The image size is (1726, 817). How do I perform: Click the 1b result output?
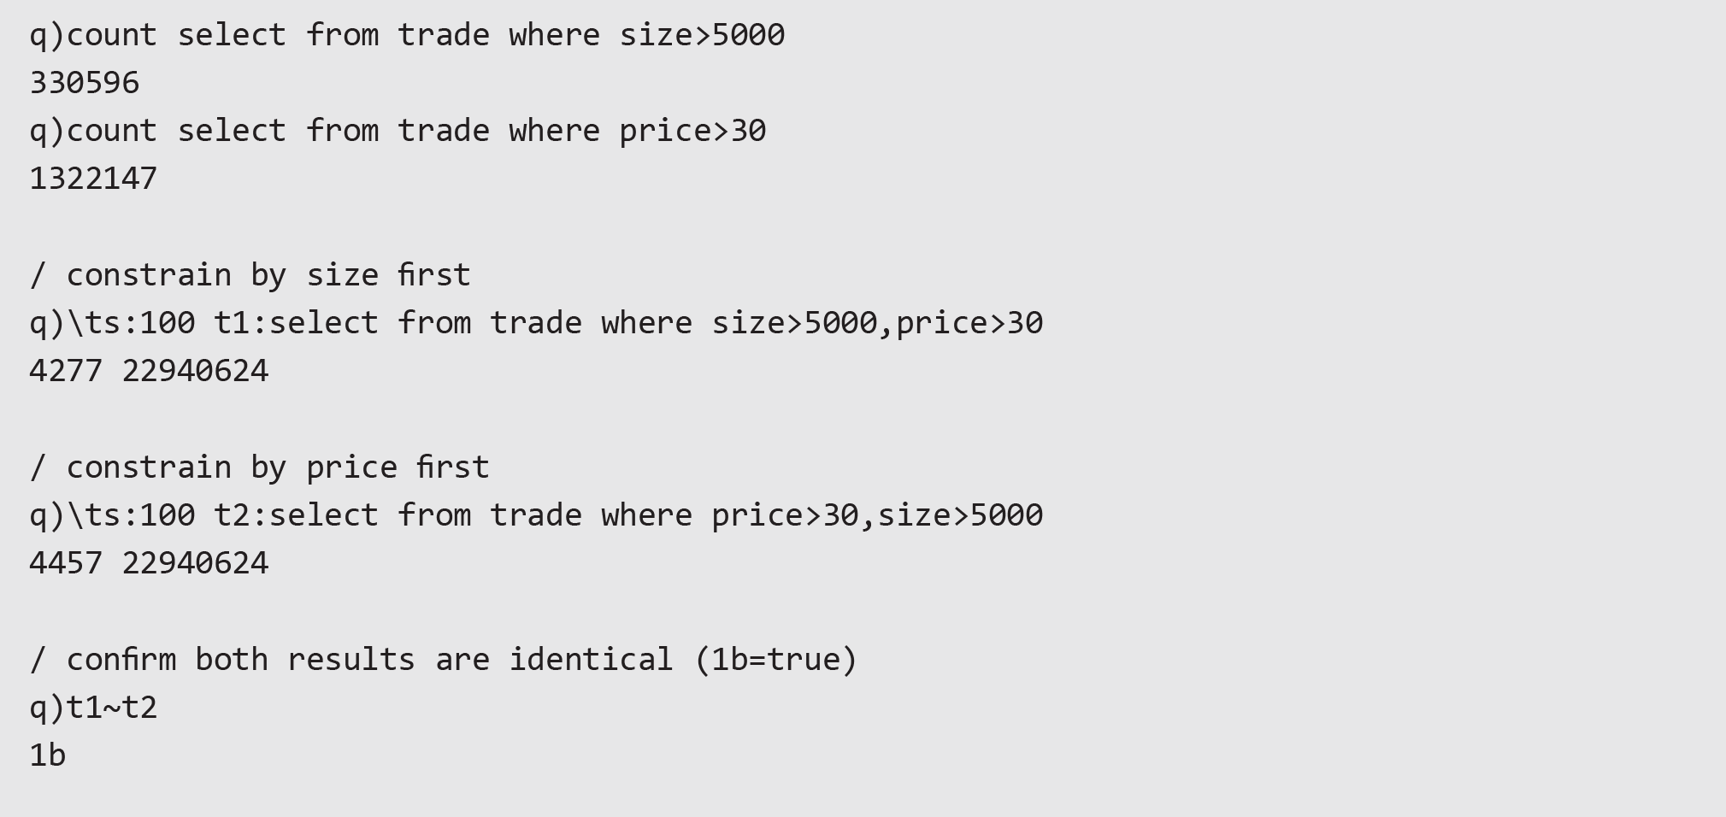point(48,755)
